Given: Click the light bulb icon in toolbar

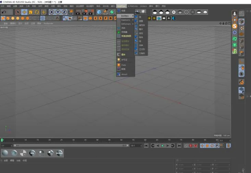Looking at the screenshot, I should (143, 12).
